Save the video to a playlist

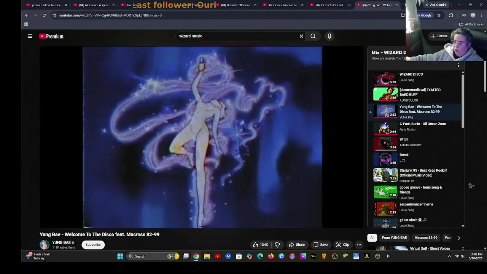(320, 245)
